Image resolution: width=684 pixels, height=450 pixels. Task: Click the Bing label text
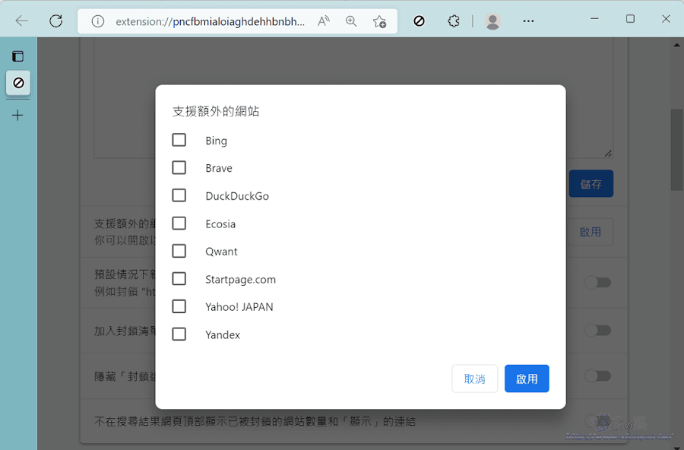[216, 141]
